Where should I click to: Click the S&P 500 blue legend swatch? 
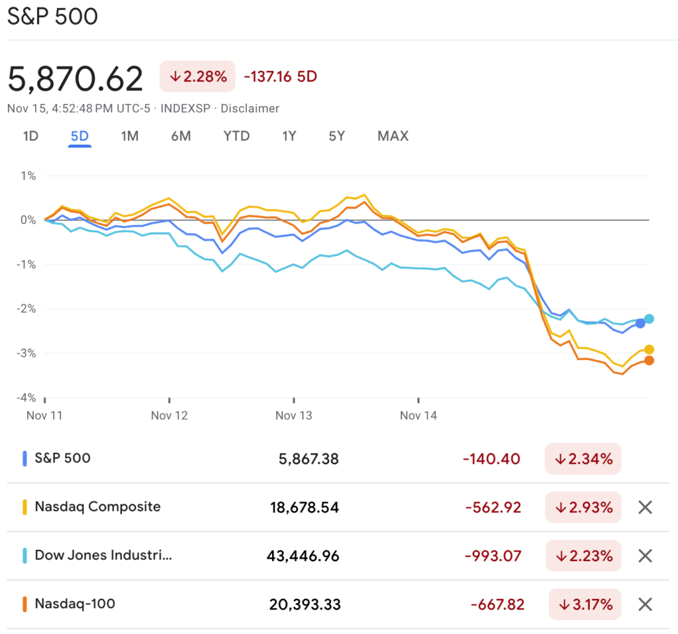click(24, 459)
